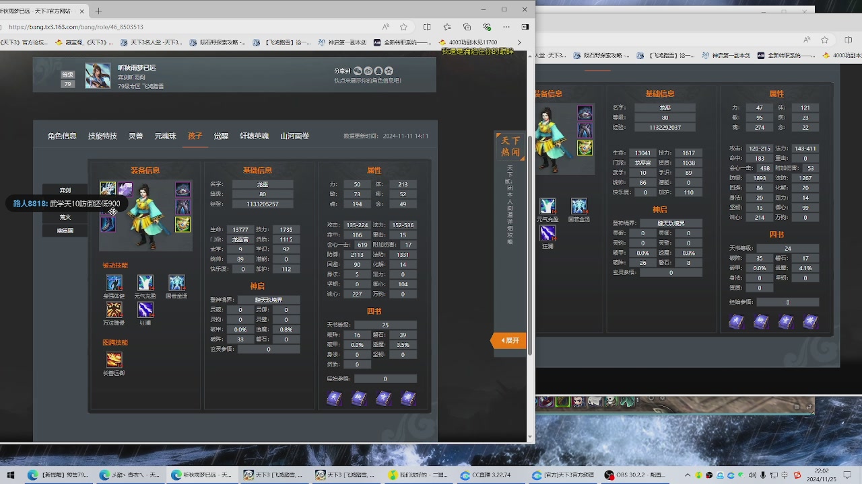862x484 pixels.
Task: Select the 荒火 child entry in side list
Action: click(x=65, y=217)
